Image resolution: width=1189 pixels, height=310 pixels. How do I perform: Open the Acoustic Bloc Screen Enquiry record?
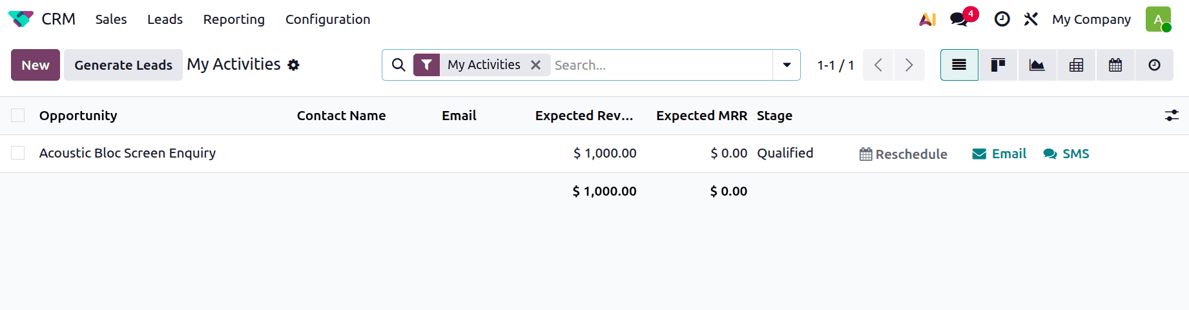pos(127,153)
